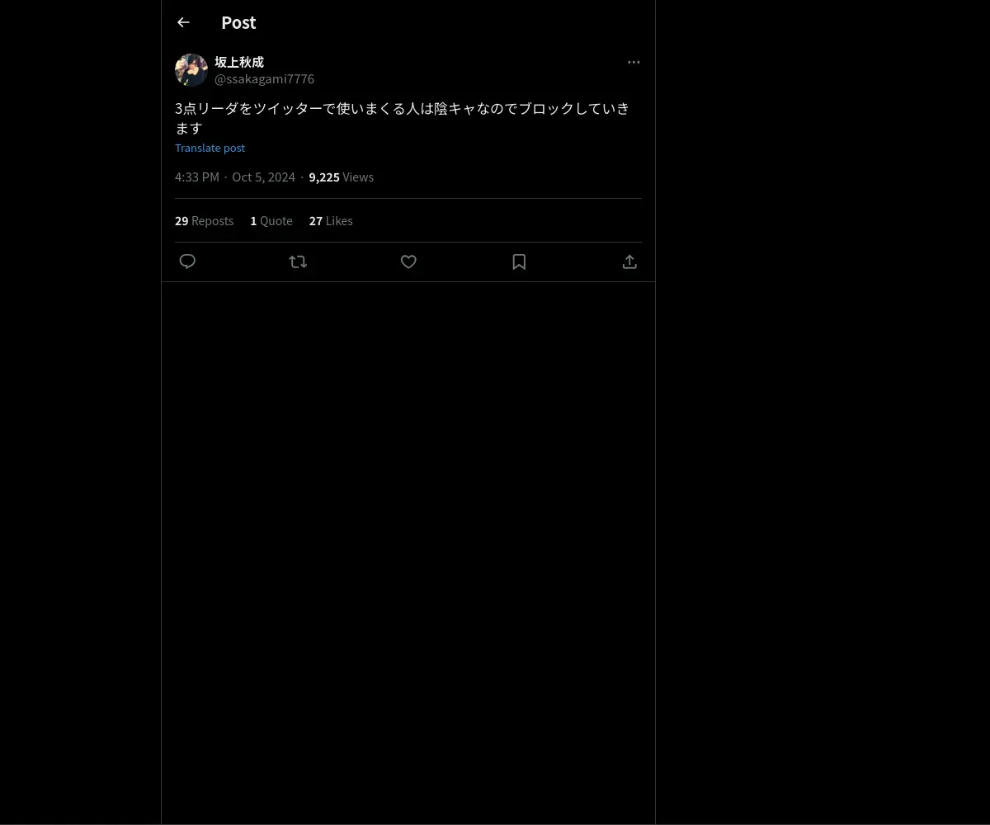The width and height of the screenshot is (990, 825).
Task: Open the share post menu
Action: pyautogui.click(x=629, y=262)
